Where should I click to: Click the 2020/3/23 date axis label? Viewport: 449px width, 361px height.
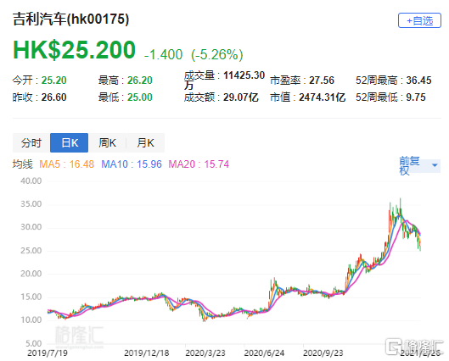click(205, 353)
